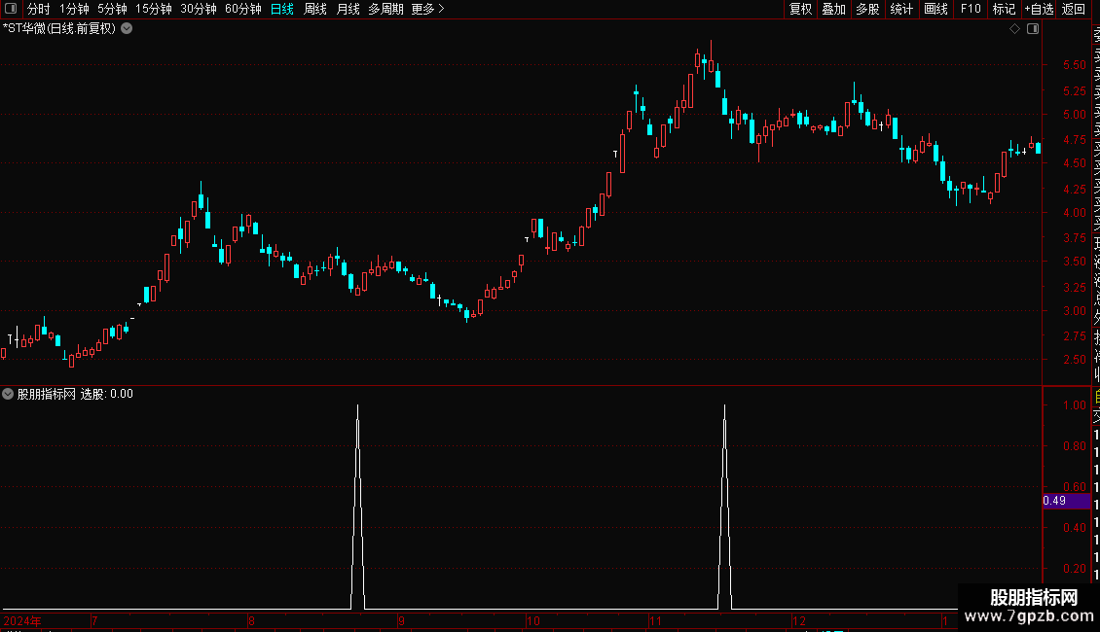Click the 2024年 label on time axis
Screen dimensions: 1100x632
click(x=22, y=620)
